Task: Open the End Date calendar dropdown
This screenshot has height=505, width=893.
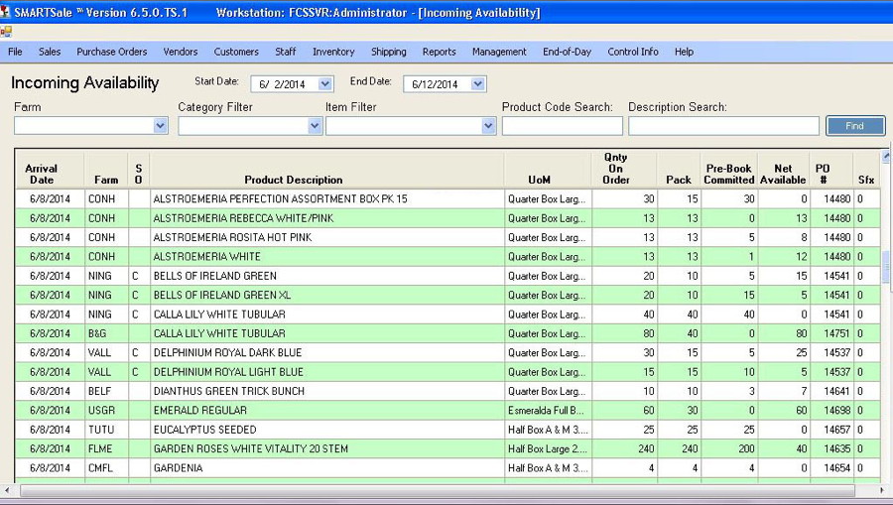Action: tap(478, 84)
